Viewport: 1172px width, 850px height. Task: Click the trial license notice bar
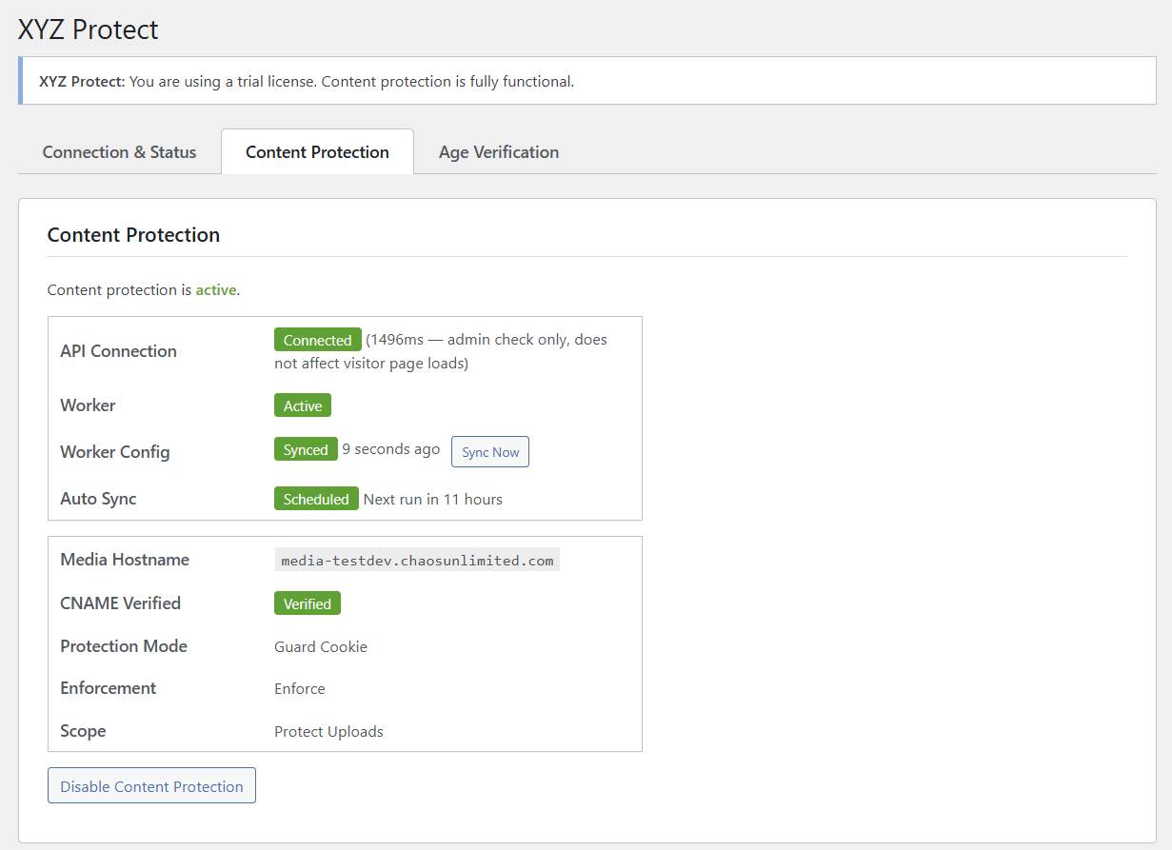tap(586, 81)
